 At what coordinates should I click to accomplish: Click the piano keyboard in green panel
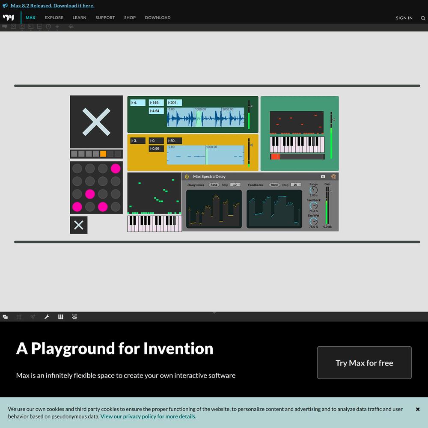coord(297,144)
